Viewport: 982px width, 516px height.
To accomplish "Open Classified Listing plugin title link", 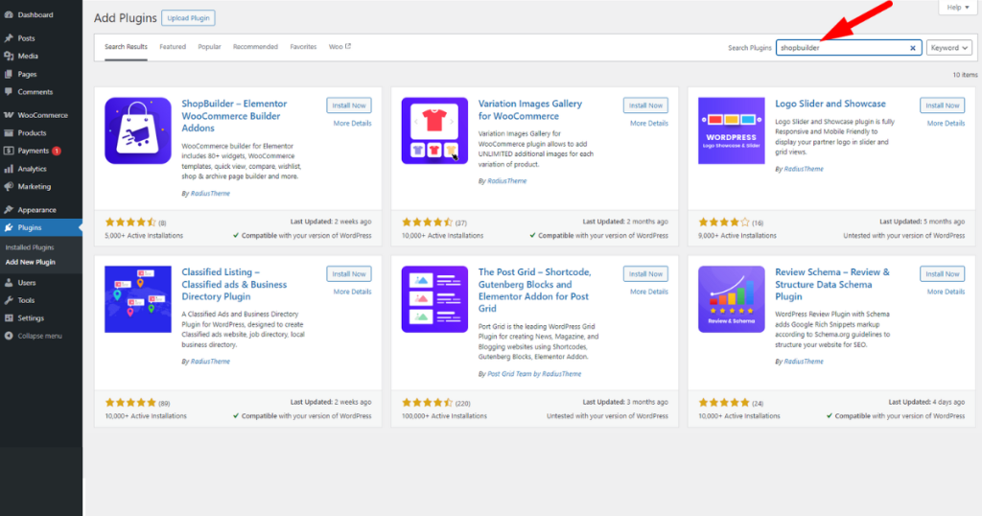I will point(234,284).
